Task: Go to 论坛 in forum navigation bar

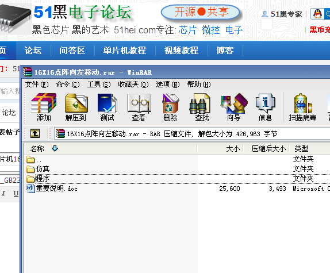Action: (x=33, y=51)
